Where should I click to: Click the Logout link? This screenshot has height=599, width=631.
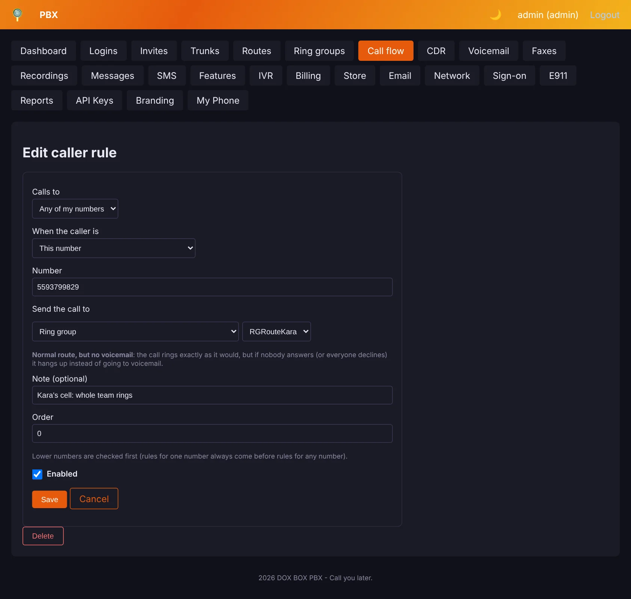[605, 15]
